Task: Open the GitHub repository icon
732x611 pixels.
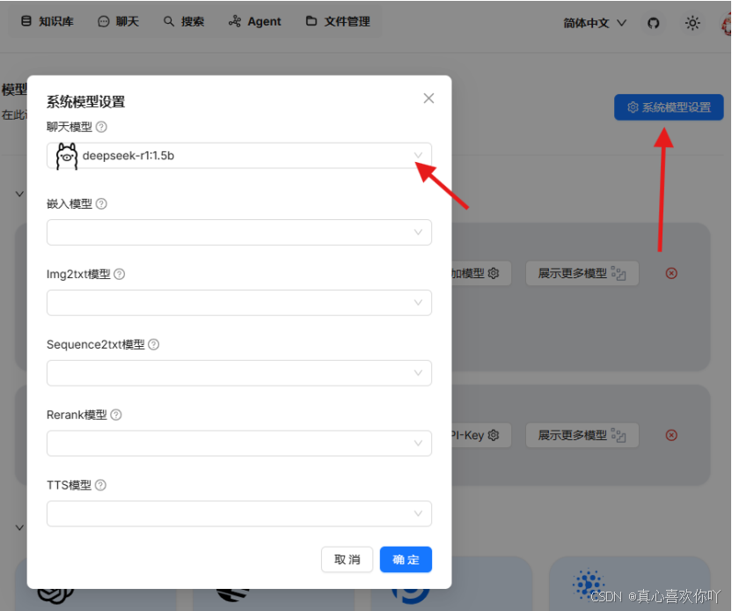Action: pos(653,23)
